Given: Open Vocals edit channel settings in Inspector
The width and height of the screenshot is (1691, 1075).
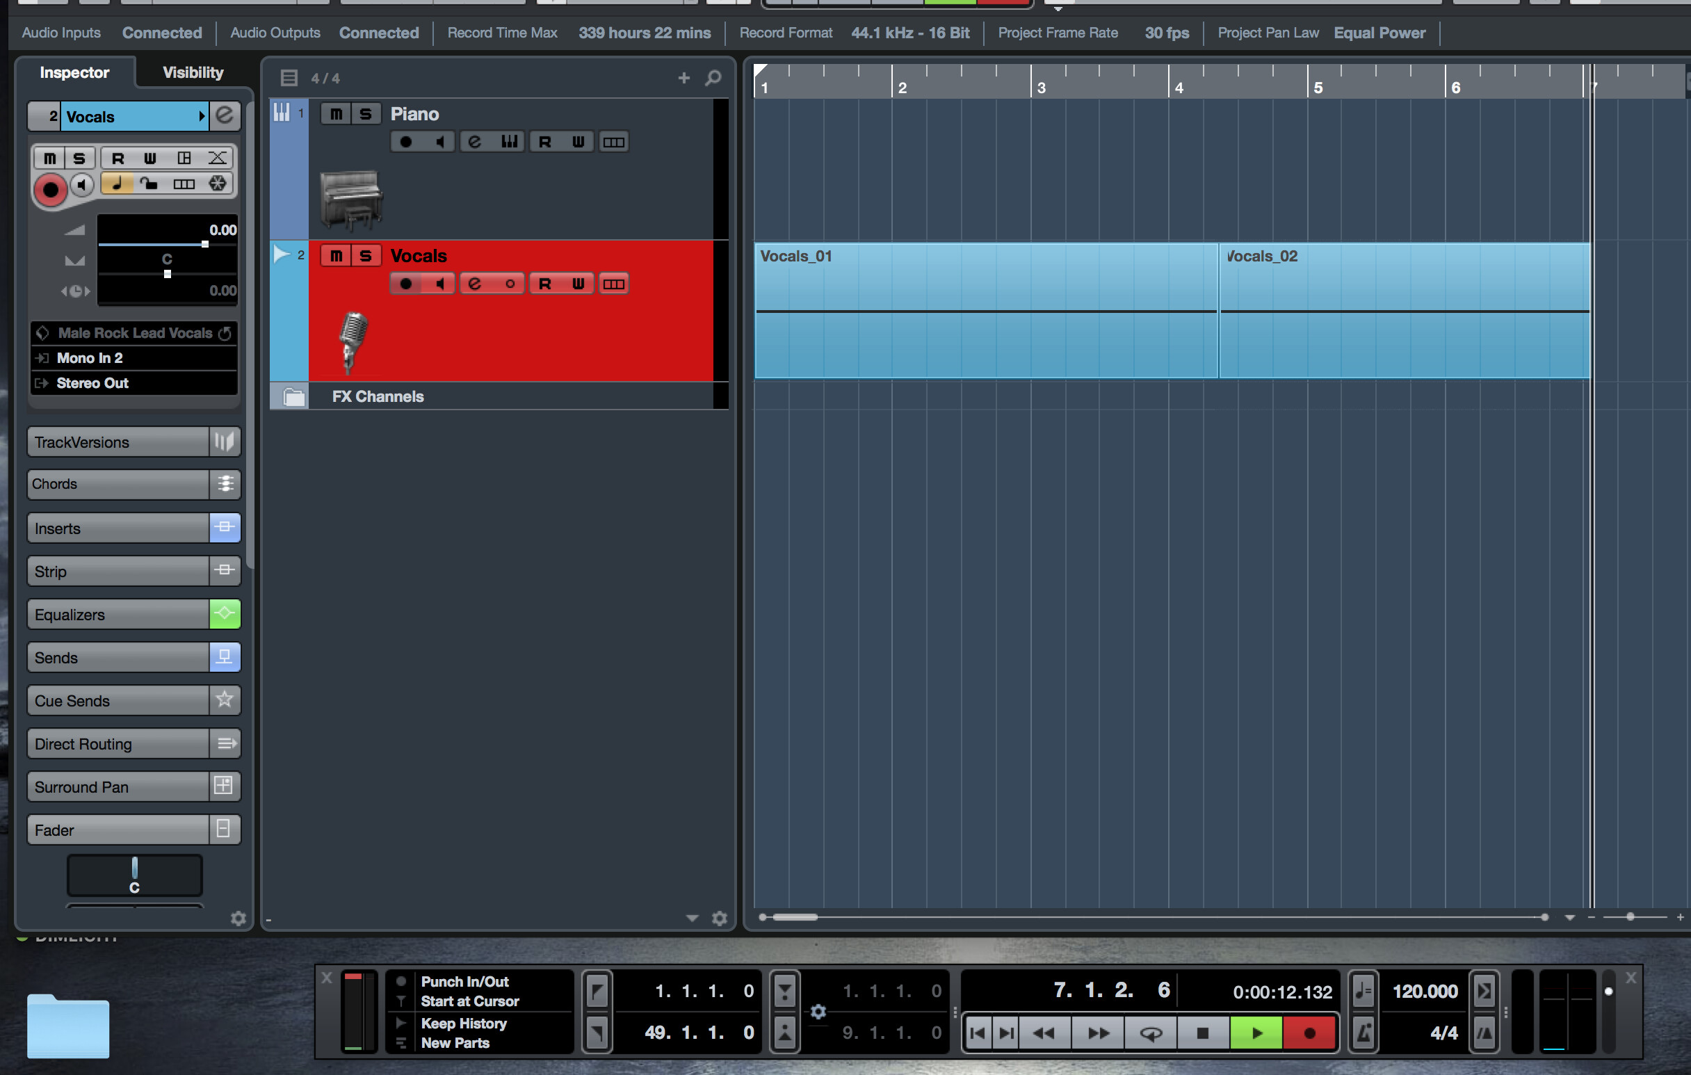Looking at the screenshot, I should [225, 115].
